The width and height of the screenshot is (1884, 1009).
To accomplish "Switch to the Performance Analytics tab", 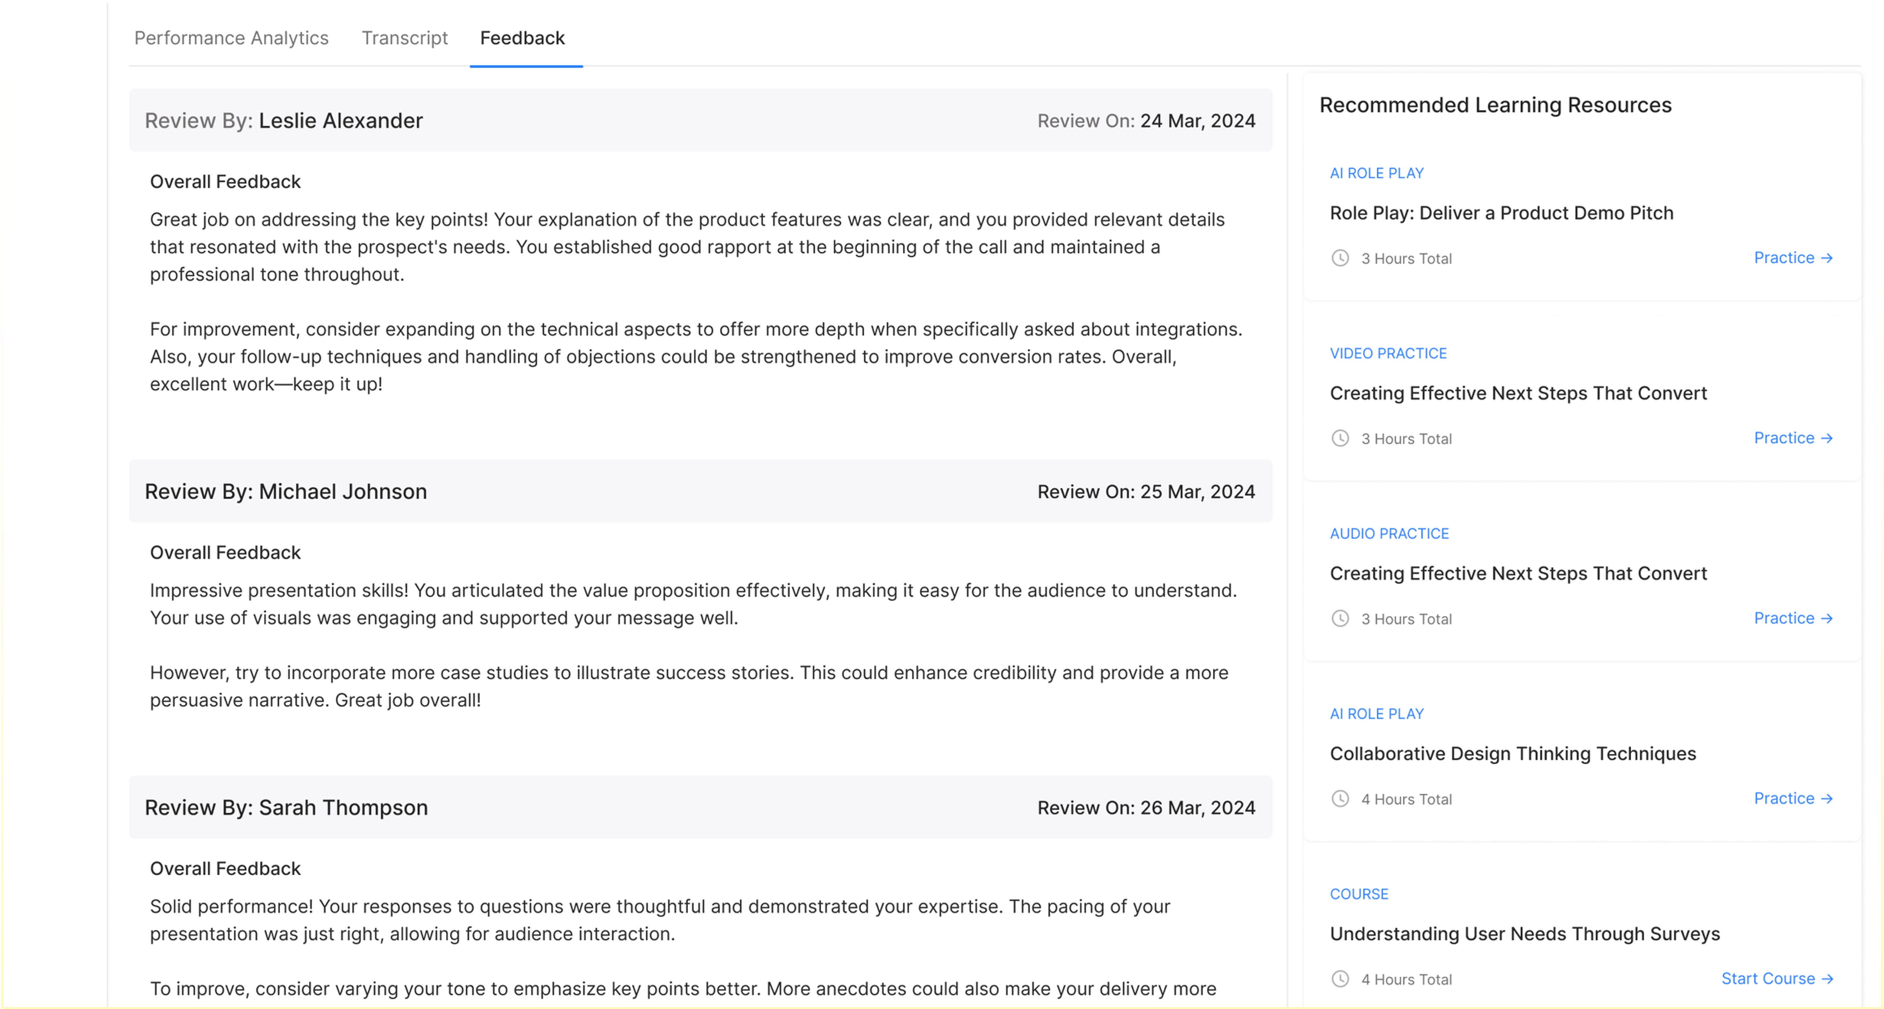I will (231, 38).
